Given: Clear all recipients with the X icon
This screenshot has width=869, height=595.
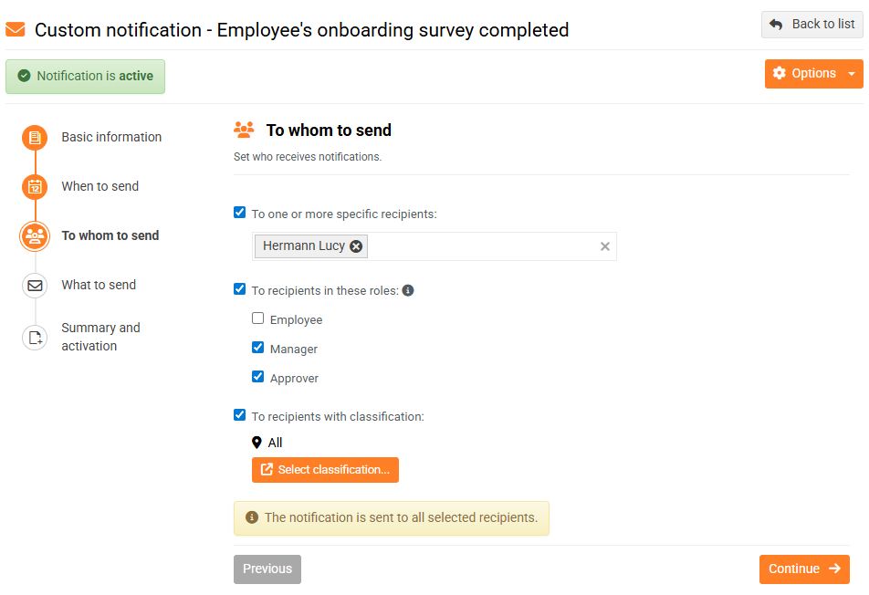Looking at the screenshot, I should coord(604,246).
